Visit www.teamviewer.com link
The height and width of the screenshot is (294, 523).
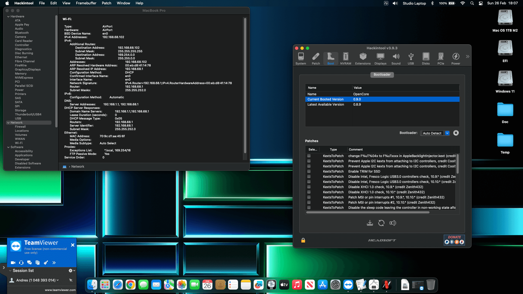coord(60,290)
